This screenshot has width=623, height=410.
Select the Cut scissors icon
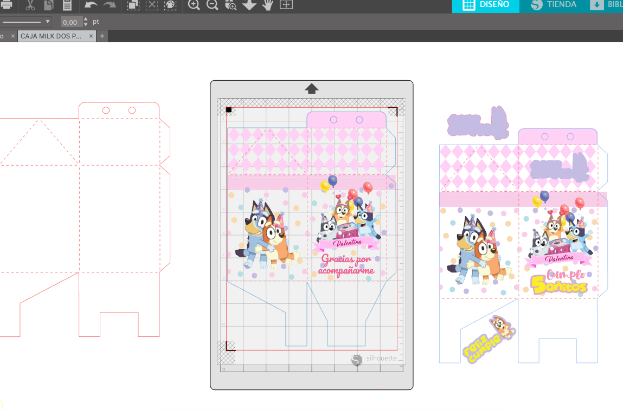(x=30, y=5)
